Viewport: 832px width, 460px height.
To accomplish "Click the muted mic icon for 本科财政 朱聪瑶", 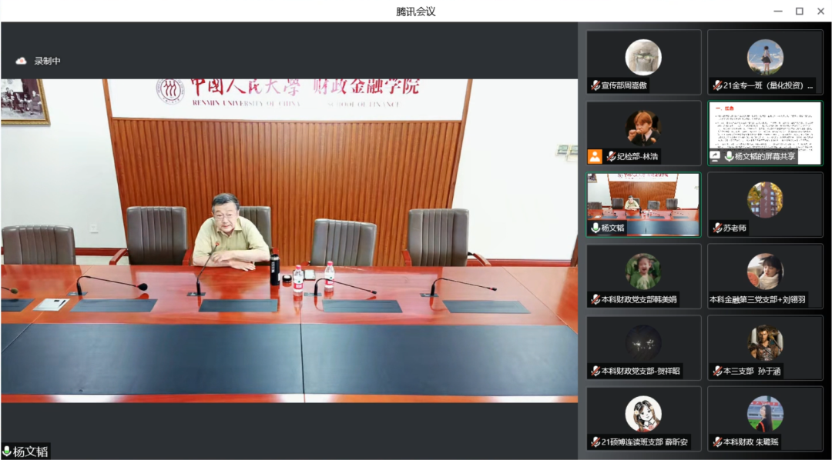I will click(717, 442).
